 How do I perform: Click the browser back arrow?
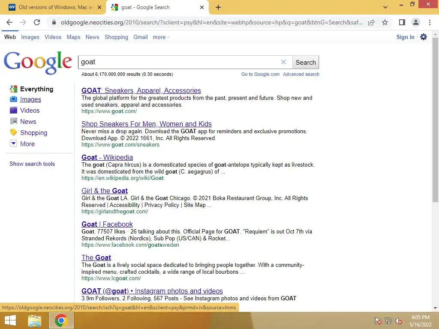9,22
